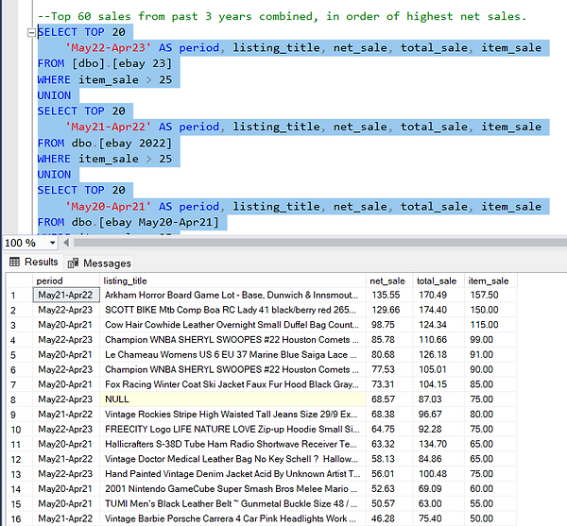Select the total_sale column header
The width and height of the screenshot is (567, 526).
coord(438,280)
